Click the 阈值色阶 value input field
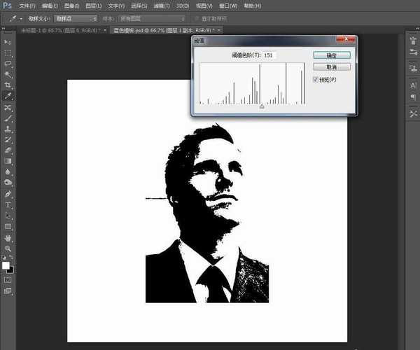This screenshot has width=420, height=350. tap(270, 55)
